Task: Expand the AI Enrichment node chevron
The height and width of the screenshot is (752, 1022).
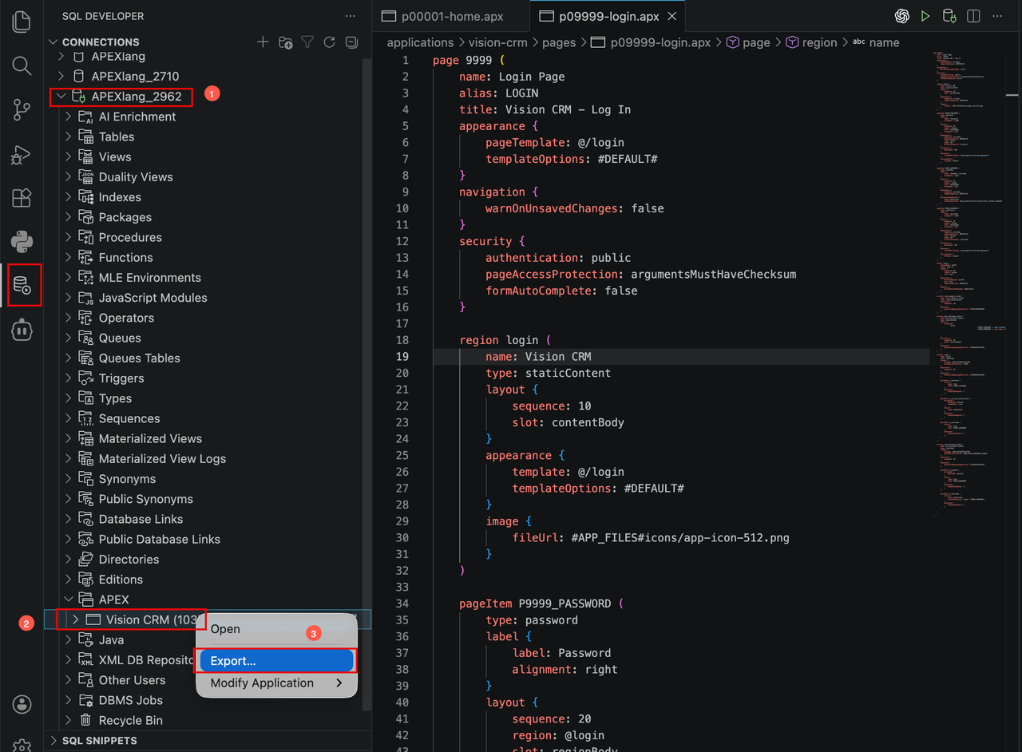Action: 69,117
